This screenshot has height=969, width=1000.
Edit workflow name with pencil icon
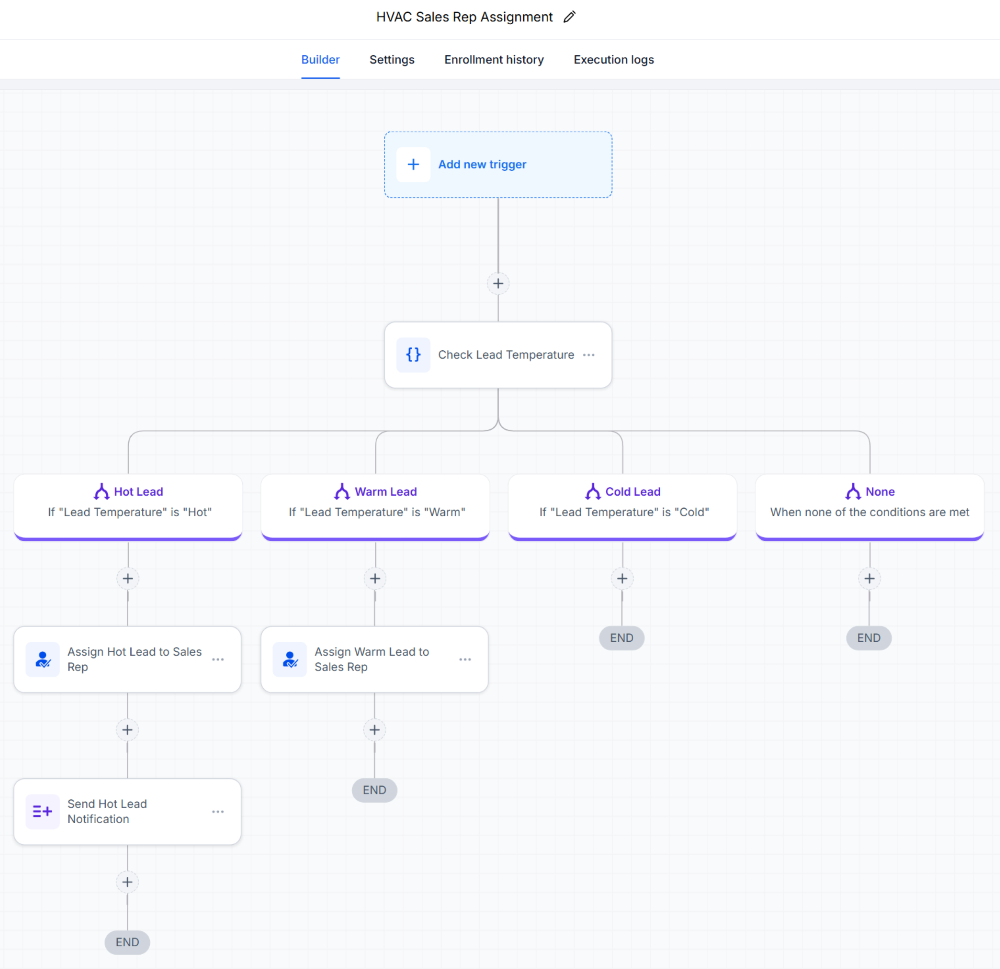click(x=569, y=17)
